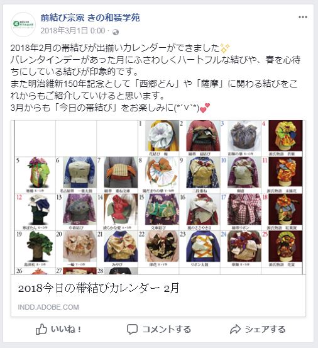This screenshot has height=348, width=318.
Task: Click the speech bubble comment icon
Action: coord(133,329)
